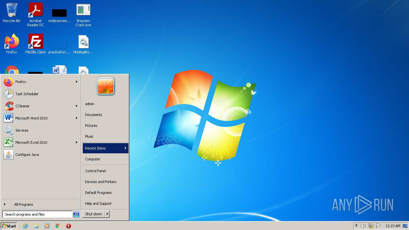Open Shut down options arrow

point(107,214)
